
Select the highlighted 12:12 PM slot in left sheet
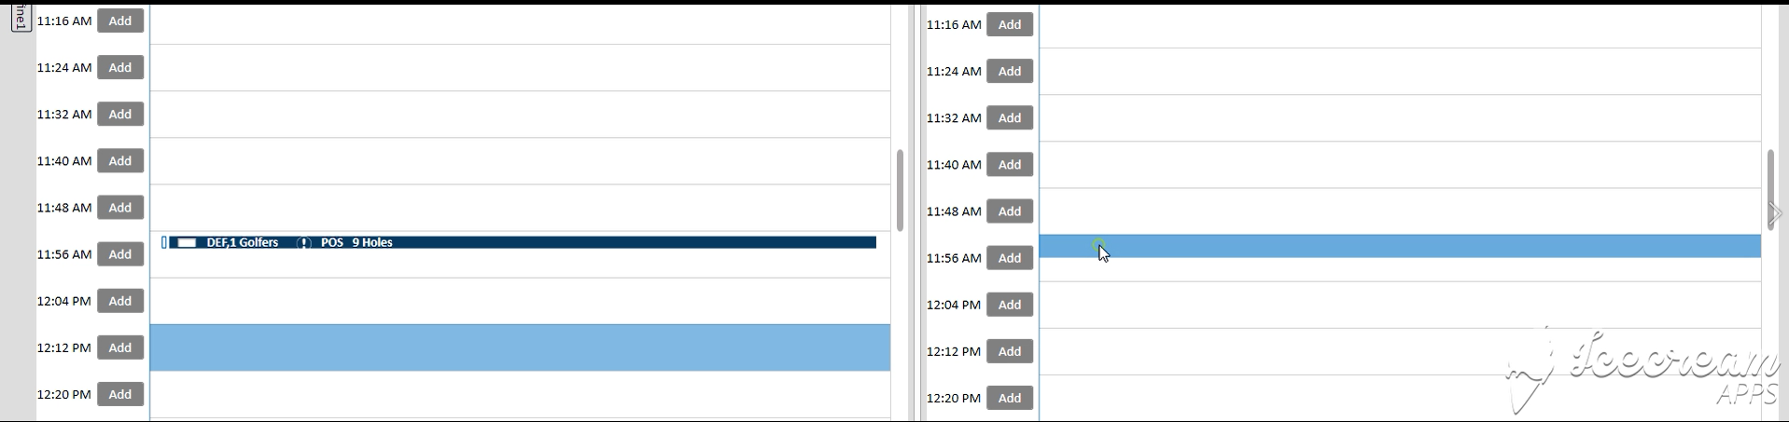[x=520, y=347]
